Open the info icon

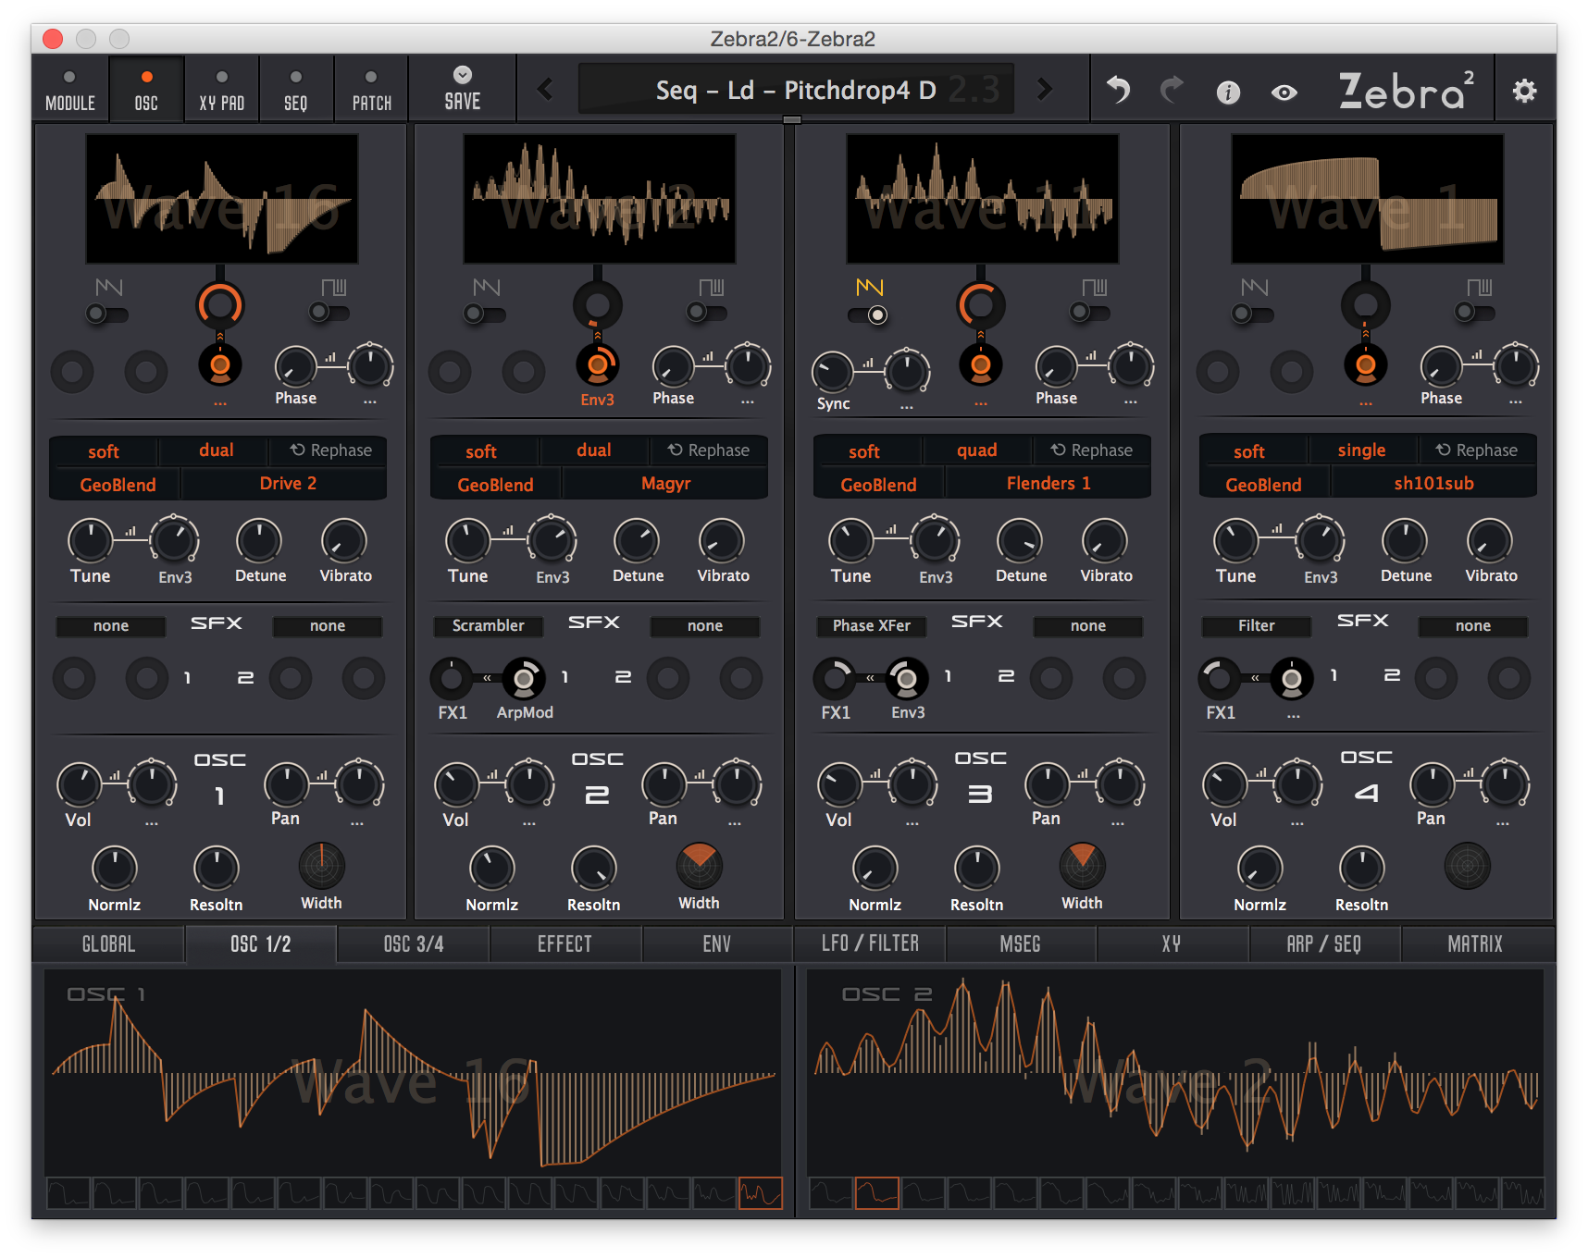(x=1228, y=92)
